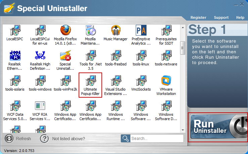Select Realtek High Definition audio icon
Screen dimensions: 248x154
[x=40, y=55]
